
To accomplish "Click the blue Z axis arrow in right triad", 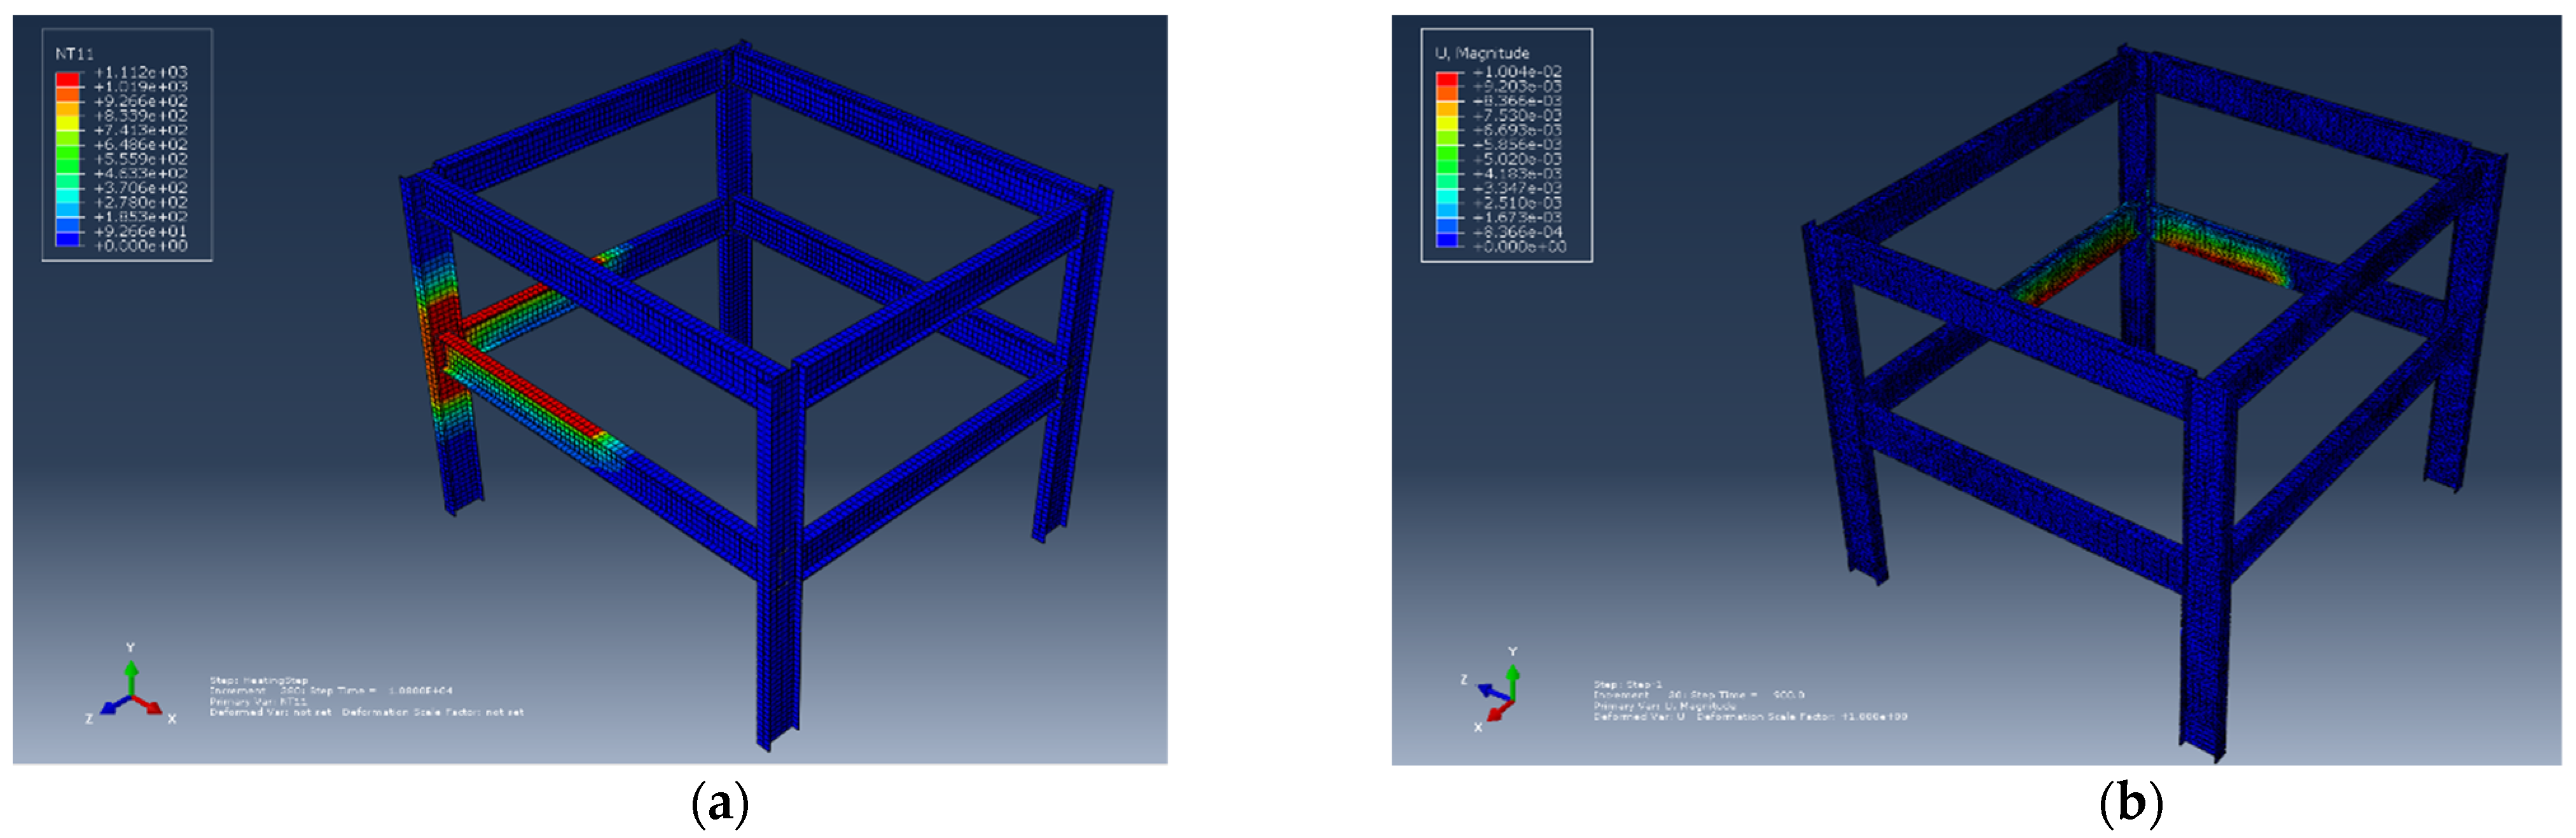I will [x=1491, y=691].
